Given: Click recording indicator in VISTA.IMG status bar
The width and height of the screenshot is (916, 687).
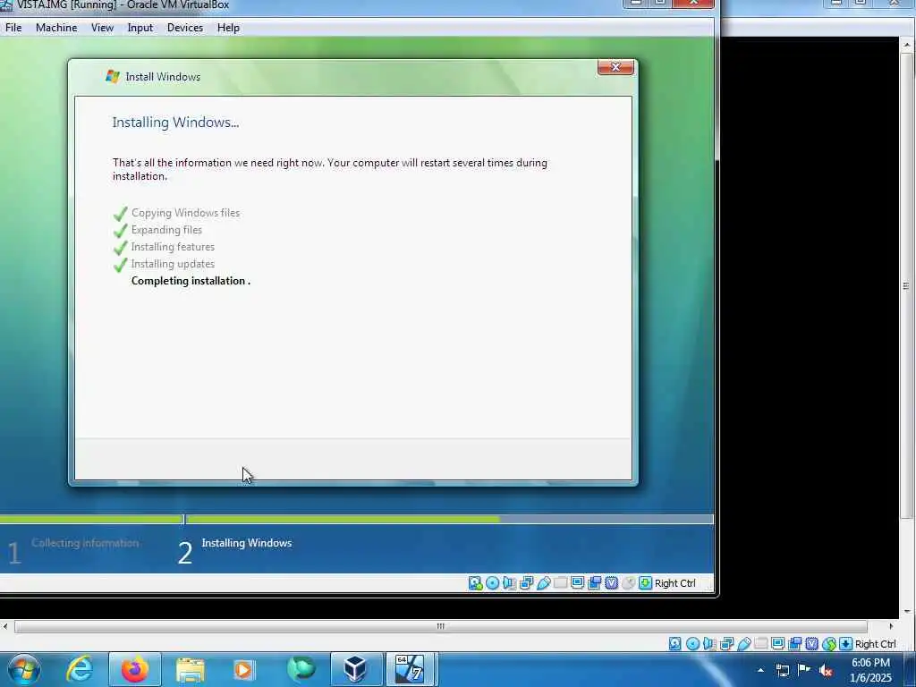Looking at the screenshot, I should tap(595, 583).
